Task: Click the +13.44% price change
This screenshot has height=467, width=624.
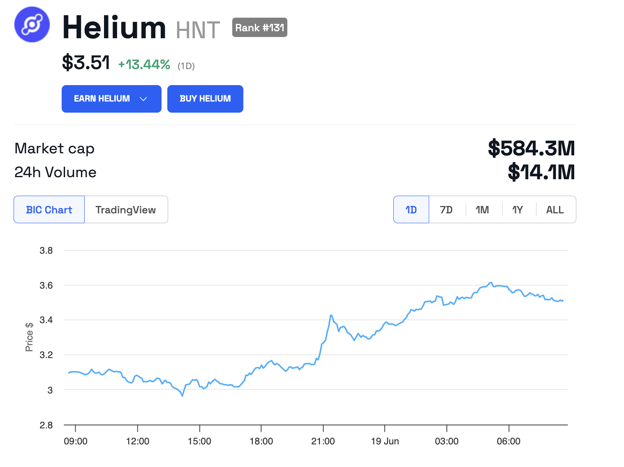Action: click(144, 65)
